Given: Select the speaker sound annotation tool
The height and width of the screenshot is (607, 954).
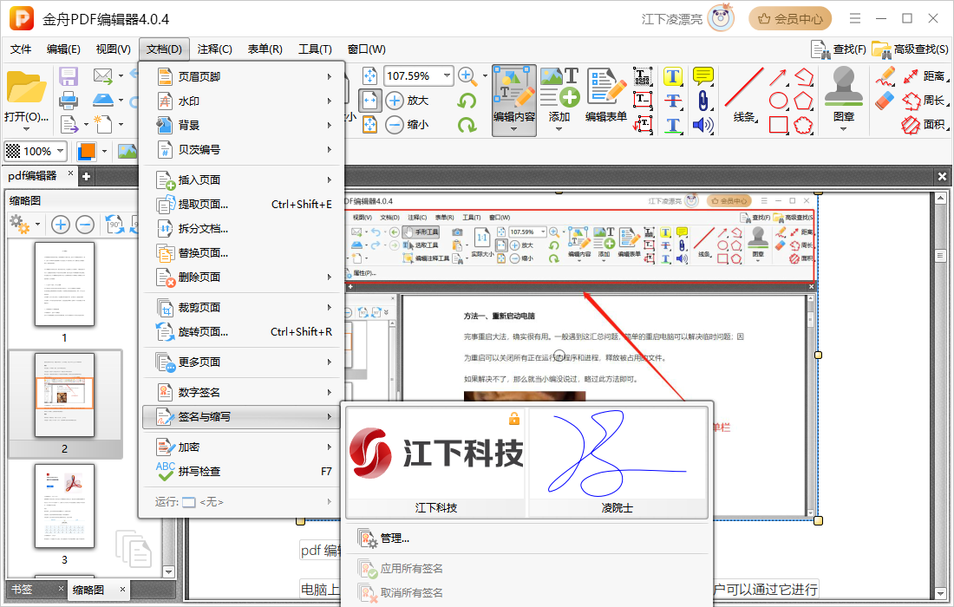Looking at the screenshot, I should coord(702,125).
